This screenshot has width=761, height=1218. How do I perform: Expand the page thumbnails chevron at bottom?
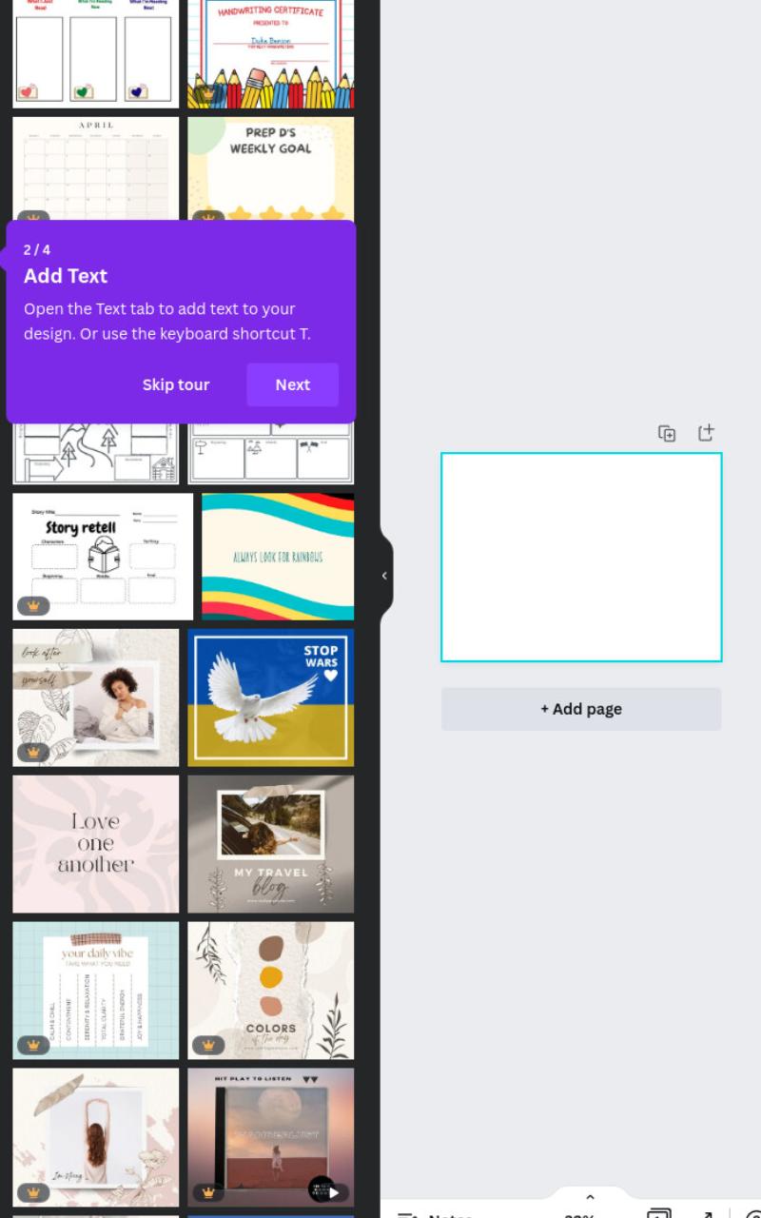point(590,1197)
